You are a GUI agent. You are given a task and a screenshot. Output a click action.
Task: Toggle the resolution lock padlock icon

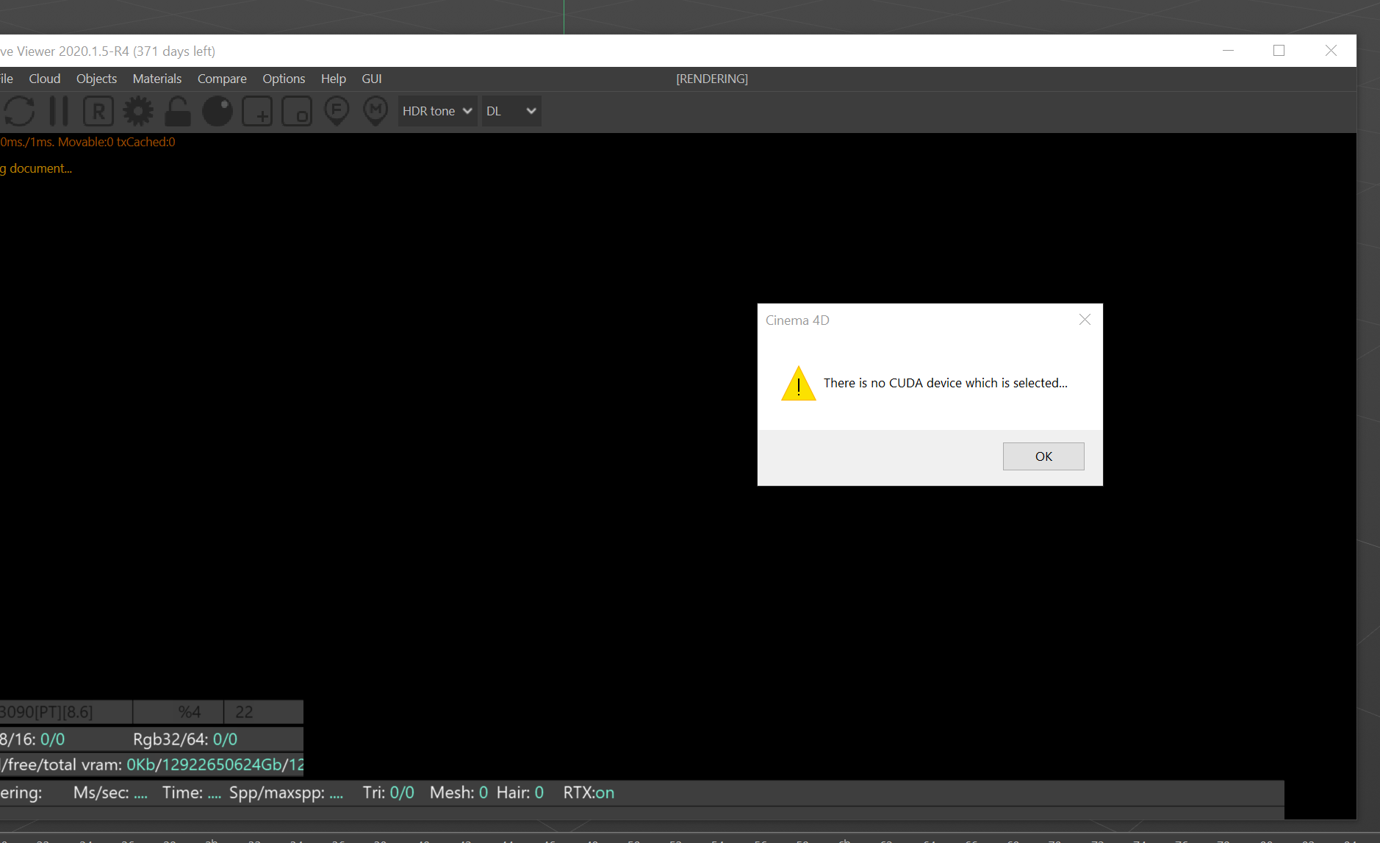[x=177, y=111]
